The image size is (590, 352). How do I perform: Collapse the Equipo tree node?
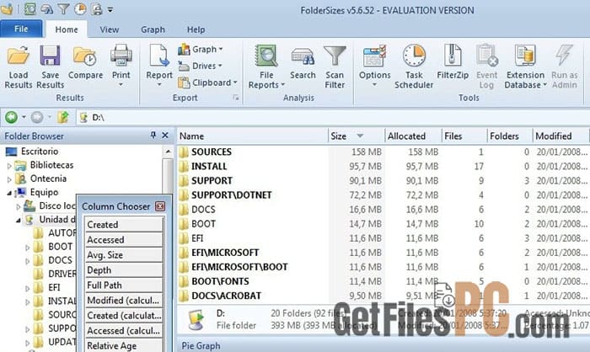9,193
